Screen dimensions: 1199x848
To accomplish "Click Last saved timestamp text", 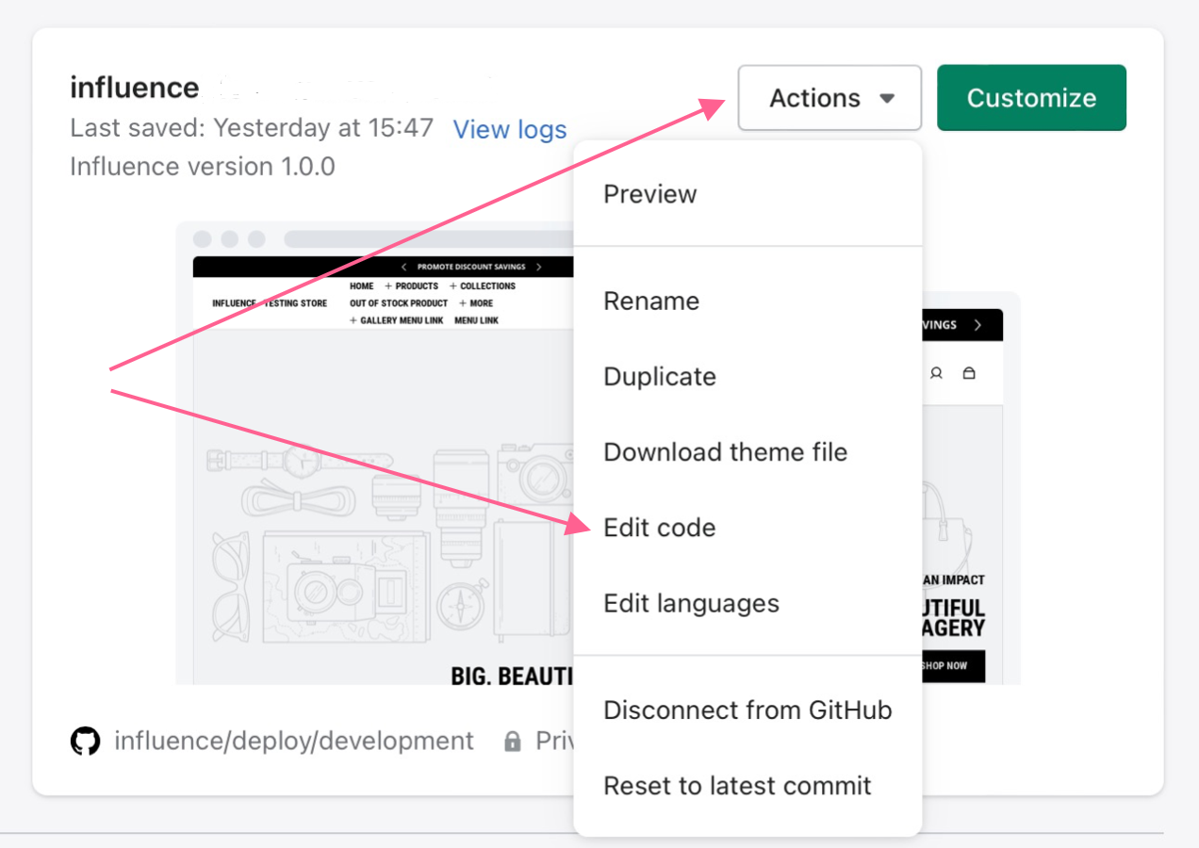I will point(252,128).
